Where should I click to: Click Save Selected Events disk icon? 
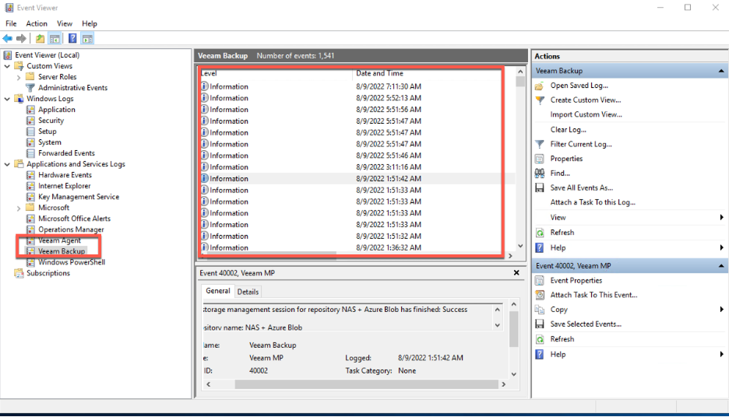540,324
